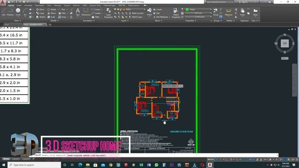299x168 pixels.
Task: Switch to the Annotate ribbon tab
Action: click(x=28, y=6)
